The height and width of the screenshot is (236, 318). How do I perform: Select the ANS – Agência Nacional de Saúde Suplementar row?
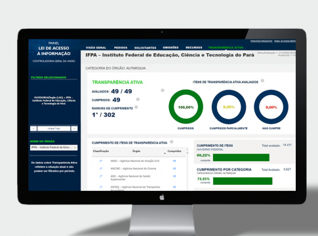pyautogui.click(x=139, y=178)
